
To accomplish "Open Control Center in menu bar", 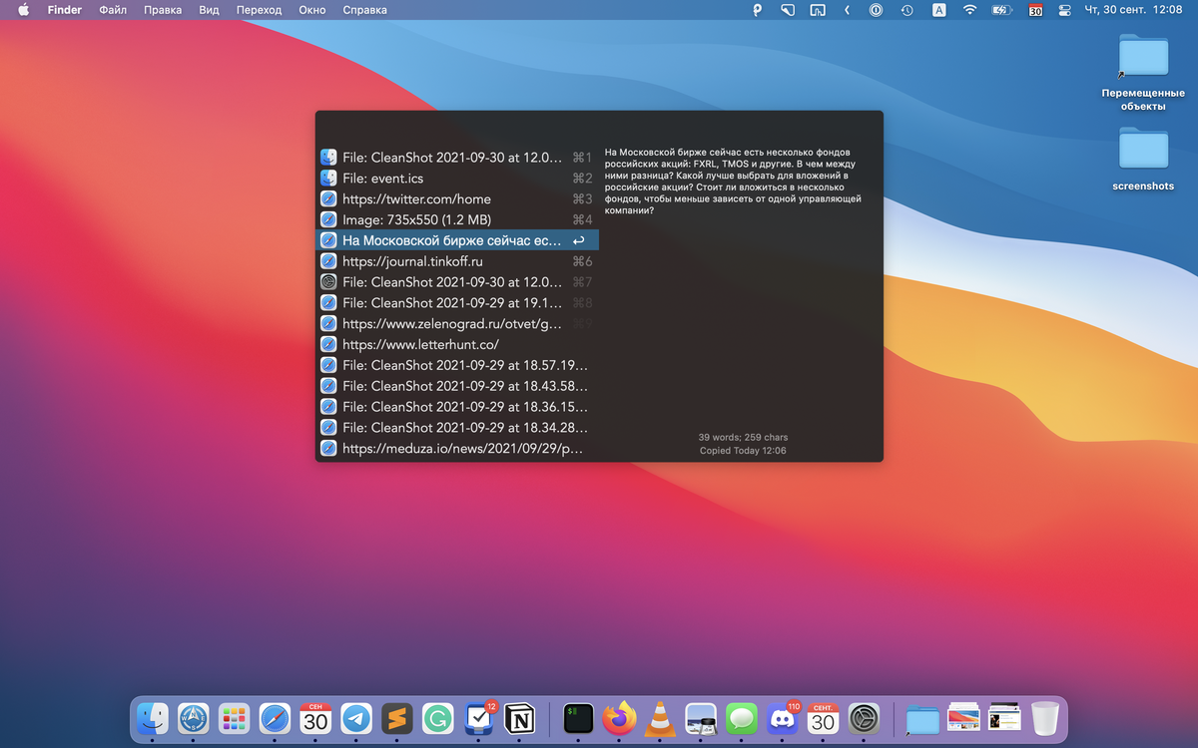I will (1064, 10).
